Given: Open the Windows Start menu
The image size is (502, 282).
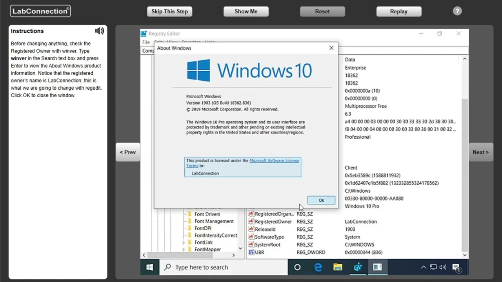Looking at the screenshot, I should click(149, 267).
